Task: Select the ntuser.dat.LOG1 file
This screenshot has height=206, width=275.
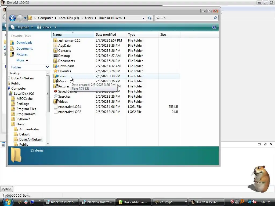Action: (x=70, y=107)
